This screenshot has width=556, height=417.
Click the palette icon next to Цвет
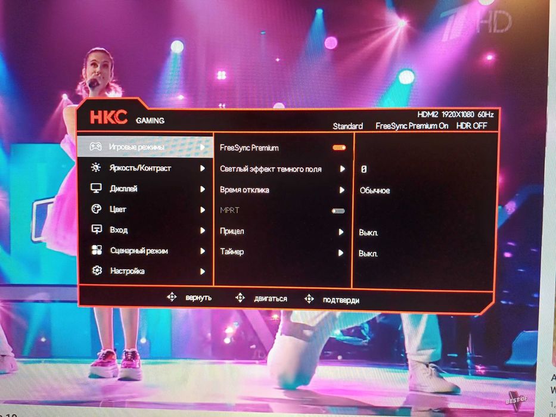click(97, 209)
